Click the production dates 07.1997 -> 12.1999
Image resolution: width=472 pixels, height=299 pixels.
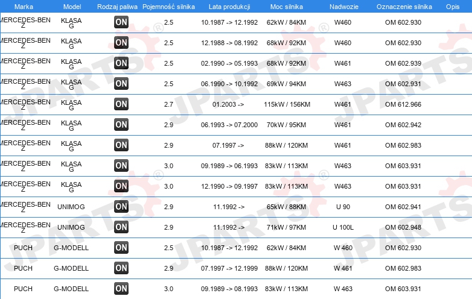[x=229, y=268]
